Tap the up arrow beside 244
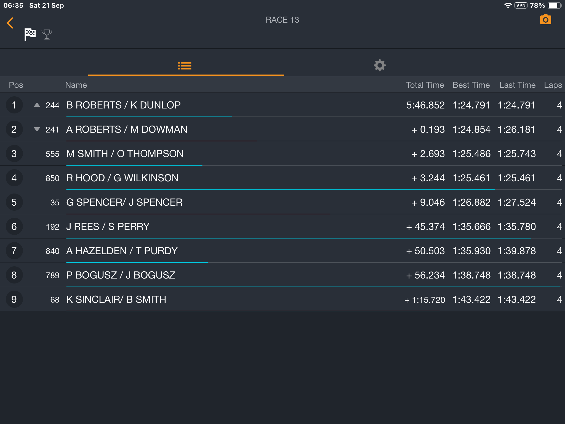 pyautogui.click(x=37, y=105)
